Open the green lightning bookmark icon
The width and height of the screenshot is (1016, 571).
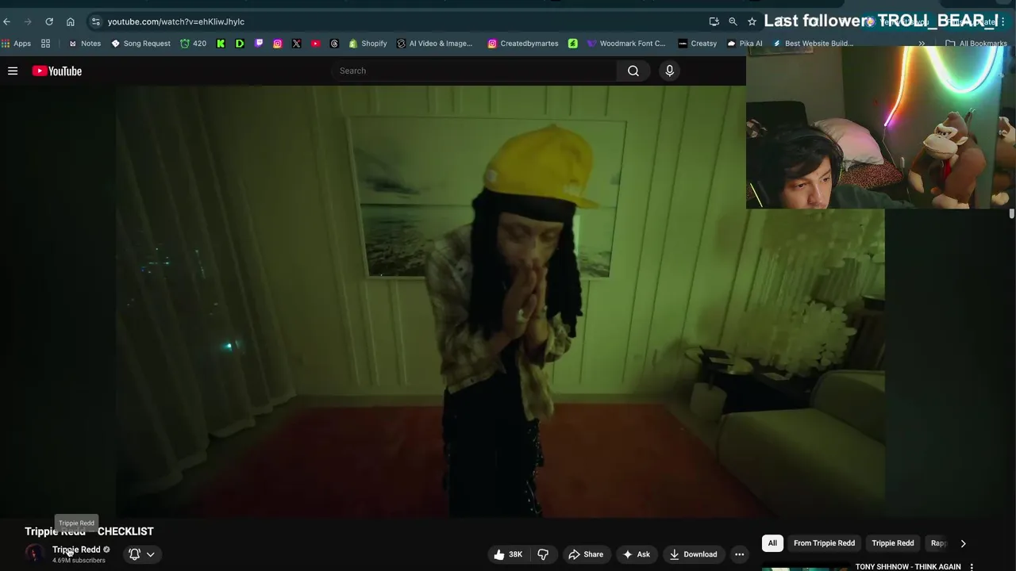pyautogui.click(x=573, y=44)
